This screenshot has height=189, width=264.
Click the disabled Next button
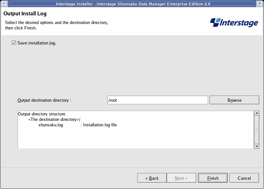[181, 178]
